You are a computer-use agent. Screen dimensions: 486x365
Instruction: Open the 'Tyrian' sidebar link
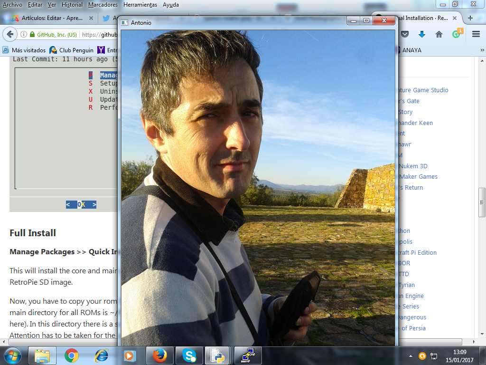pyautogui.click(x=407, y=285)
